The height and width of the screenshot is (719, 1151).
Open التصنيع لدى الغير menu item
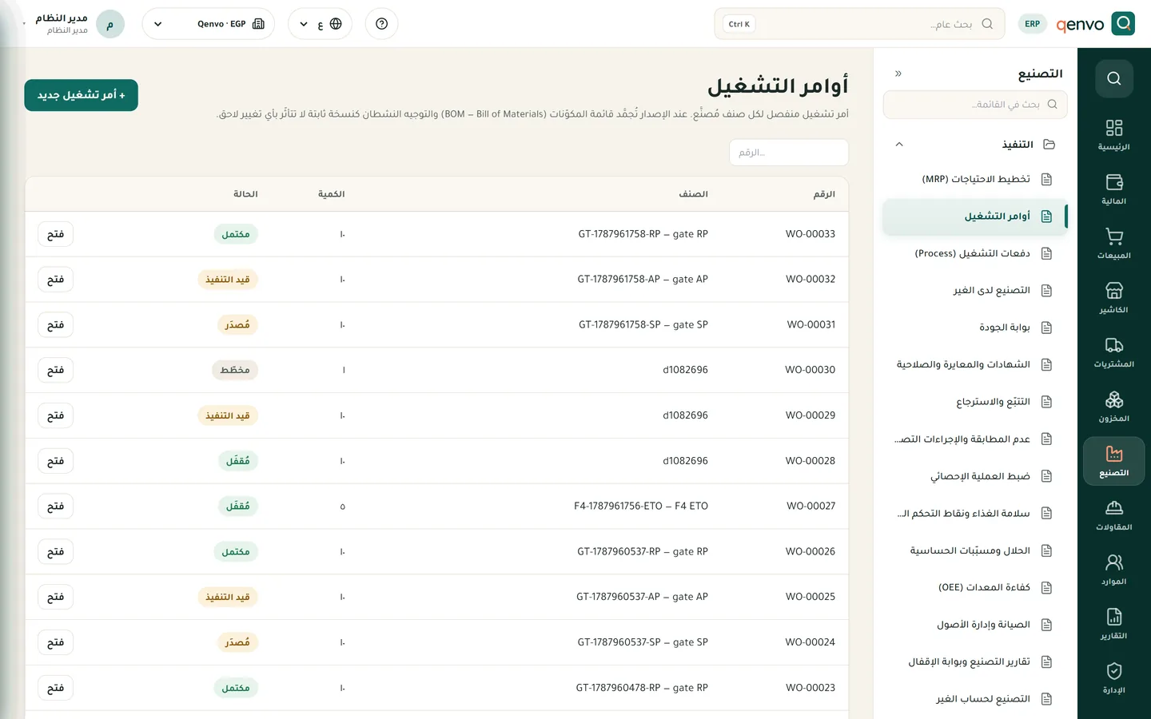coord(975,291)
